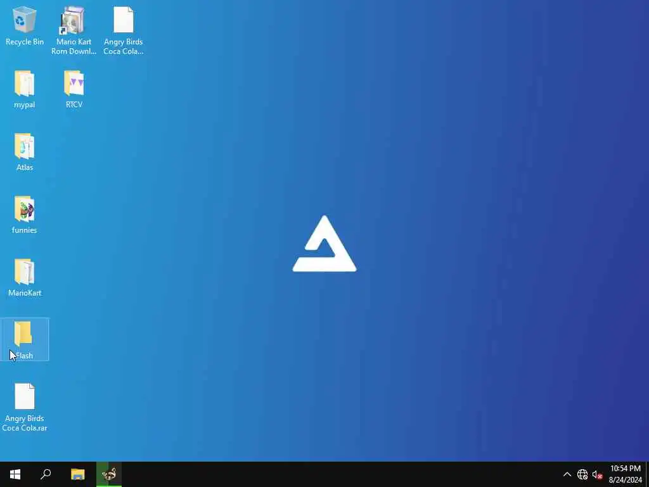649x487 pixels.
Task: Open taskbar Search magnifier
Action: coord(46,474)
